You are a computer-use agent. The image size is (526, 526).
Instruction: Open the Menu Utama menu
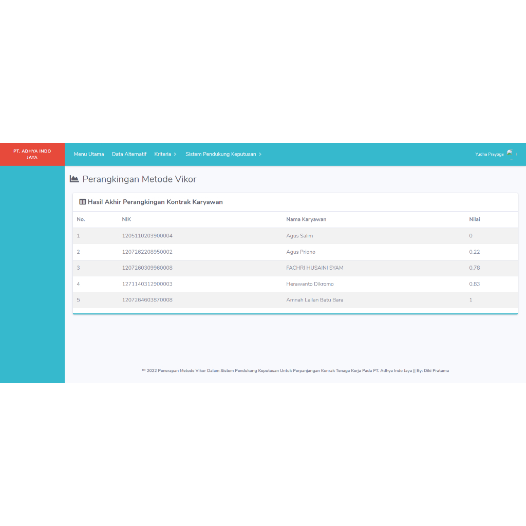pos(88,154)
